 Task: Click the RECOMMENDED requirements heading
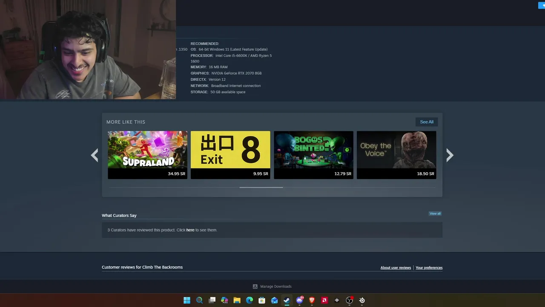click(205, 43)
